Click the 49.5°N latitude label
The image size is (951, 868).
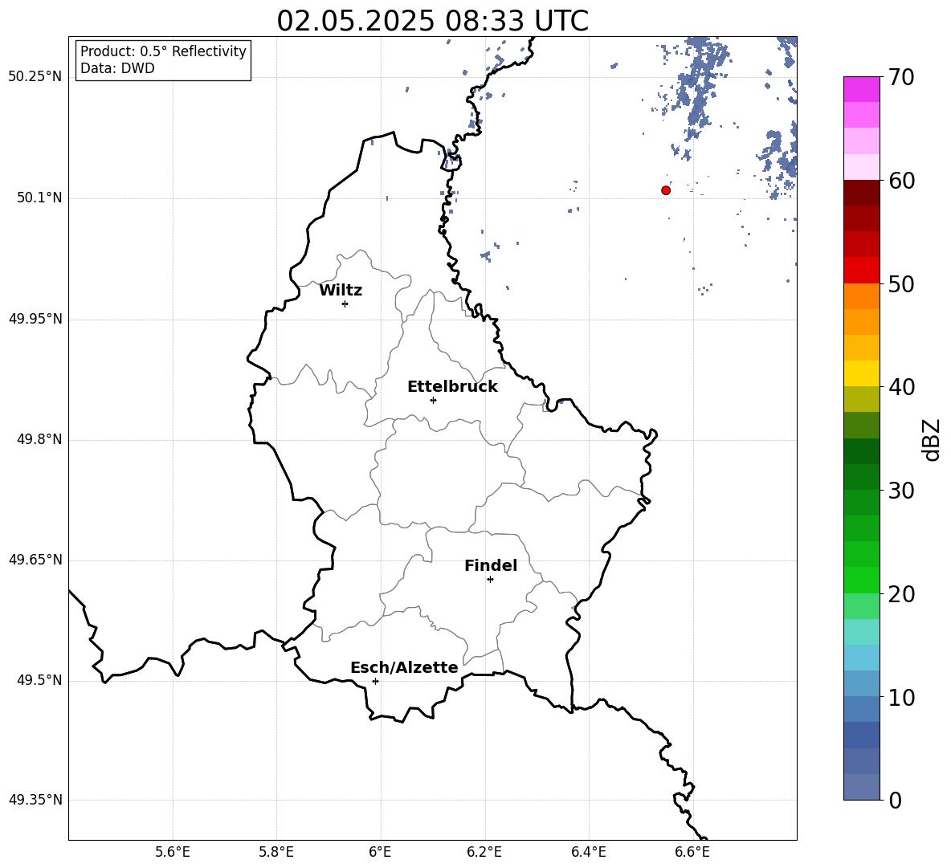39,680
